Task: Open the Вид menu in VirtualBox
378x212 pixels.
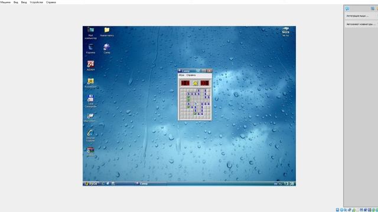Action: pyautogui.click(x=16, y=2)
